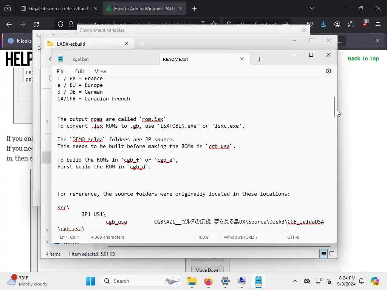Switch to Gigaleak source code browser tab
The image size is (387, 290).
58,8
